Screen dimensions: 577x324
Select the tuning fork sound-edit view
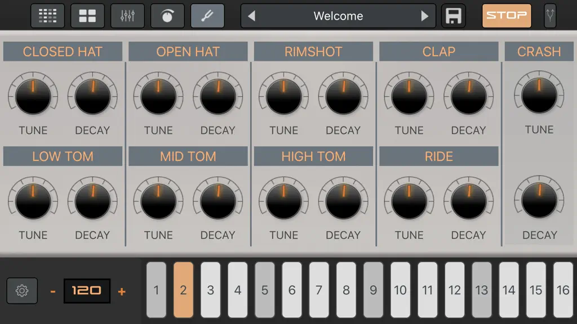tap(207, 16)
